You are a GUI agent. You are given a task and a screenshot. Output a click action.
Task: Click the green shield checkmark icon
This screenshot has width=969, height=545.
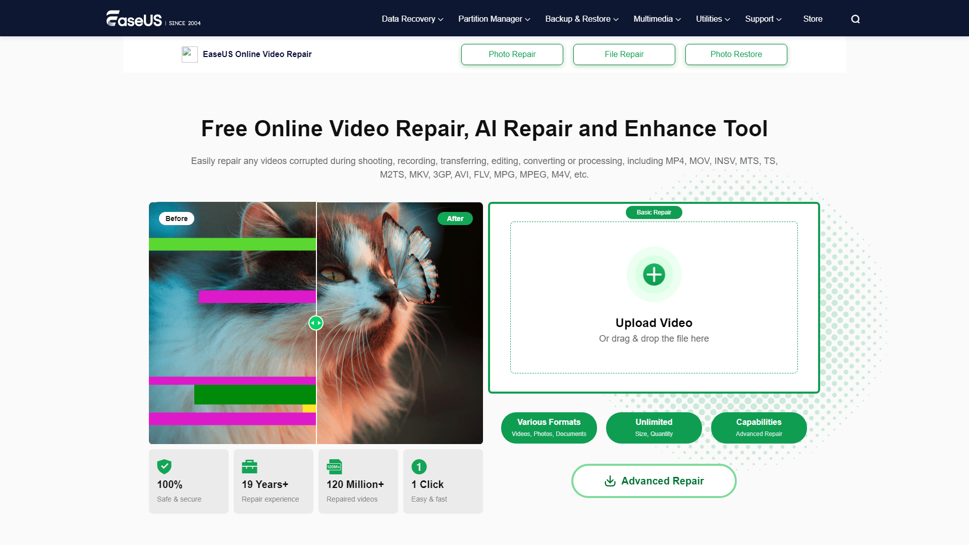click(164, 466)
